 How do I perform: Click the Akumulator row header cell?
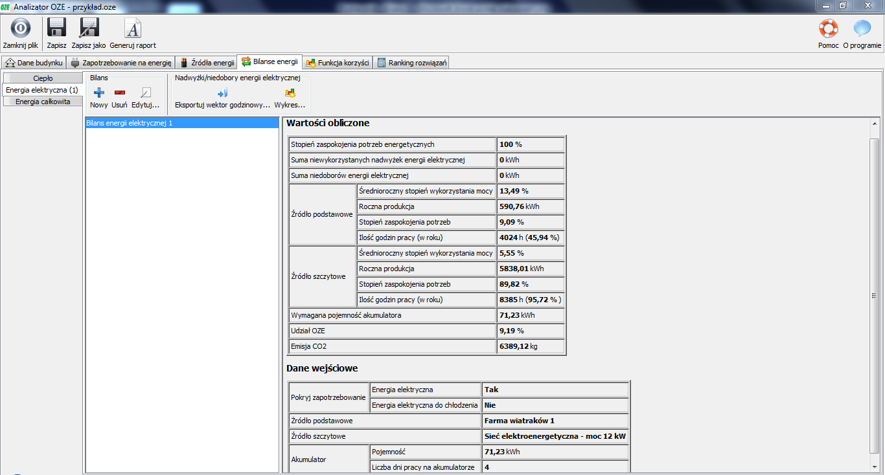click(x=328, y=459)
